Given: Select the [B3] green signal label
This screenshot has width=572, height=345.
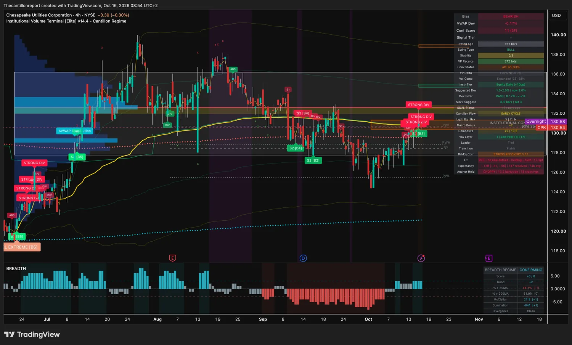Looking at the screenshot, I should point(419,134).
